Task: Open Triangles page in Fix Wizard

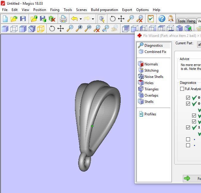Action: pyautogui.click(x=148, y=89)
